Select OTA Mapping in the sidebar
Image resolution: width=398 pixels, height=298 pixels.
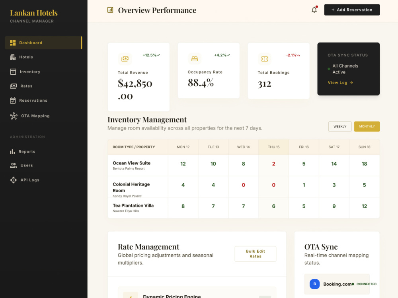(43, 116)
